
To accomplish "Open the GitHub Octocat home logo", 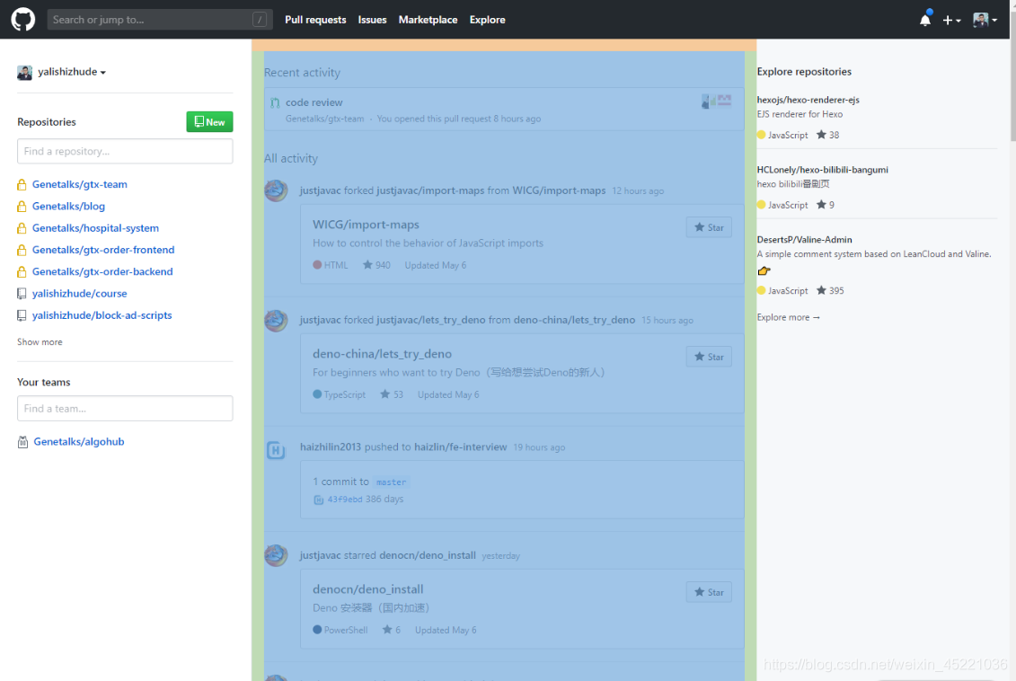I will (22, 20).
